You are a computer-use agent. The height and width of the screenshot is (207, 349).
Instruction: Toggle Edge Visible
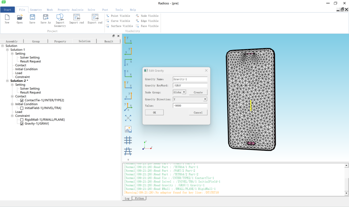[147, 21]
